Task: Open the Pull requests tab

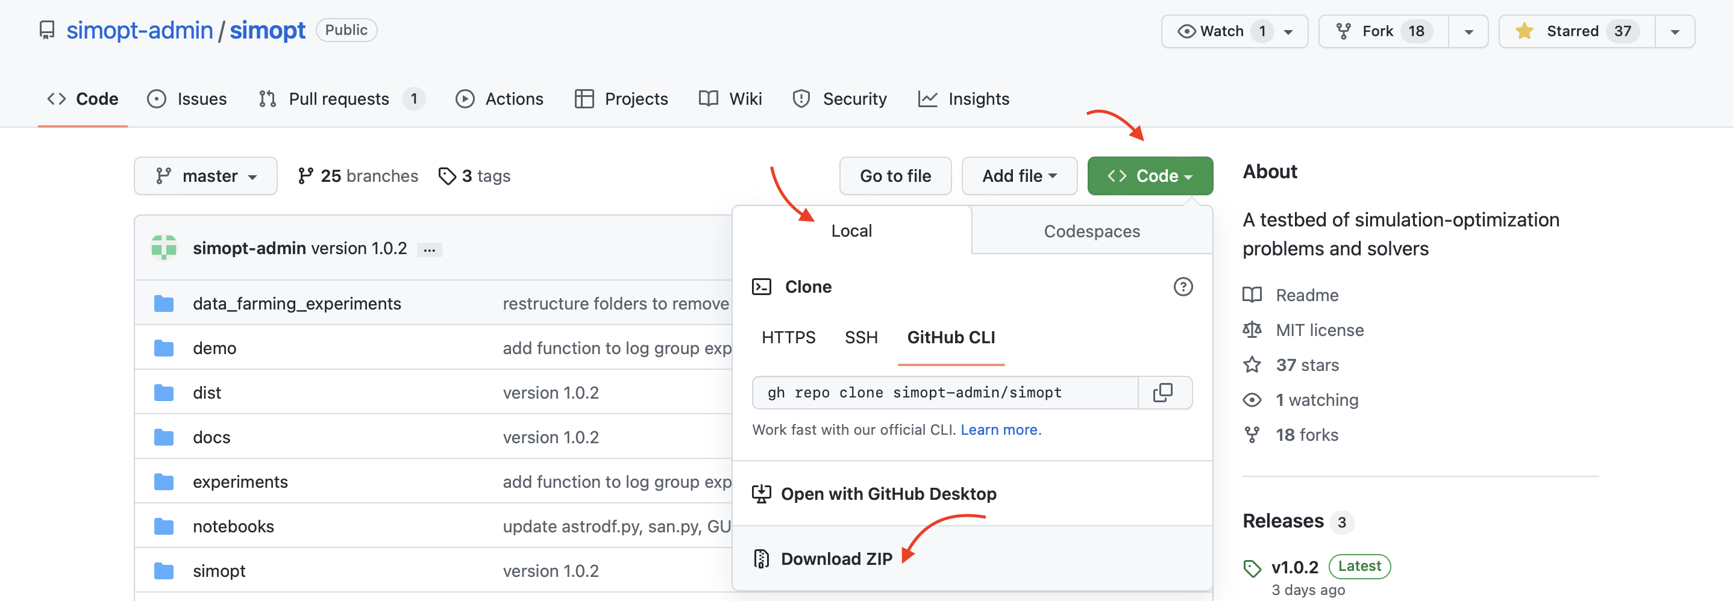Action: coord(342,99)
